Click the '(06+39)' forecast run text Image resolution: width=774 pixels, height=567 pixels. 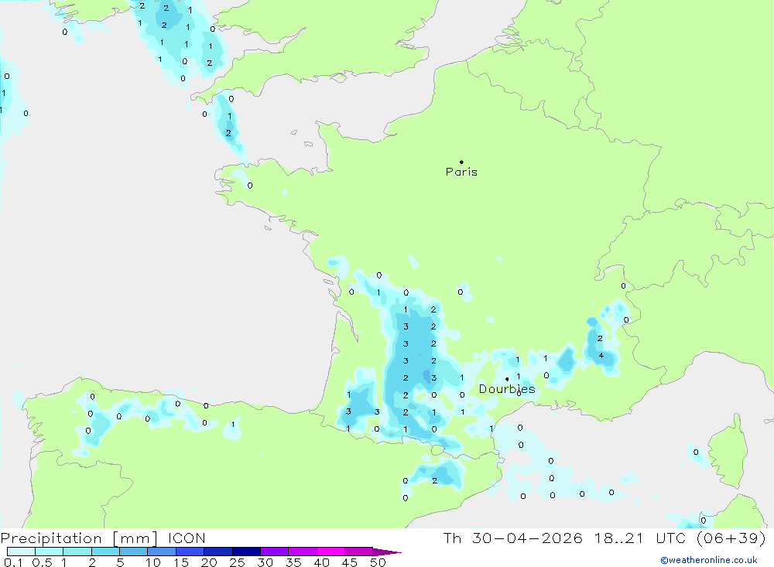point(731,538)
